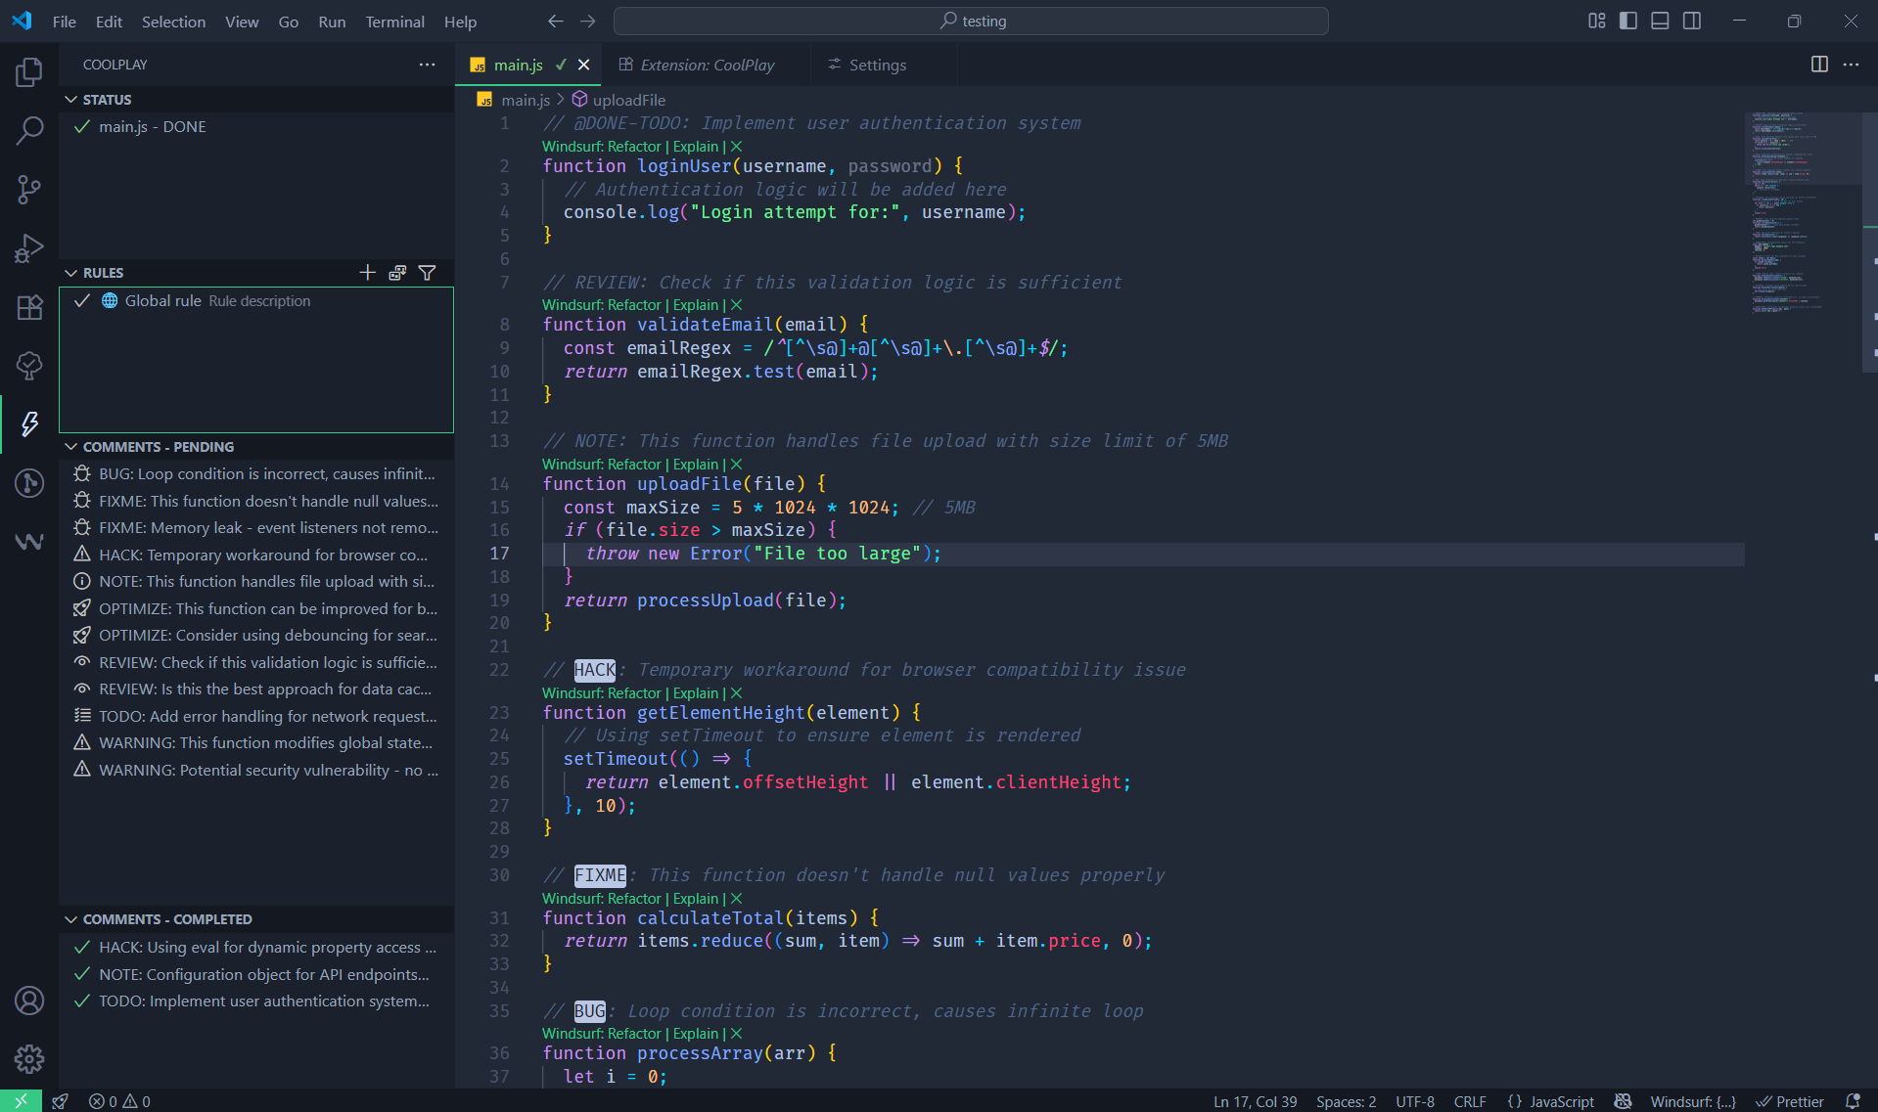Open remote window indicator in status bar

click(x=21, y=1101)
